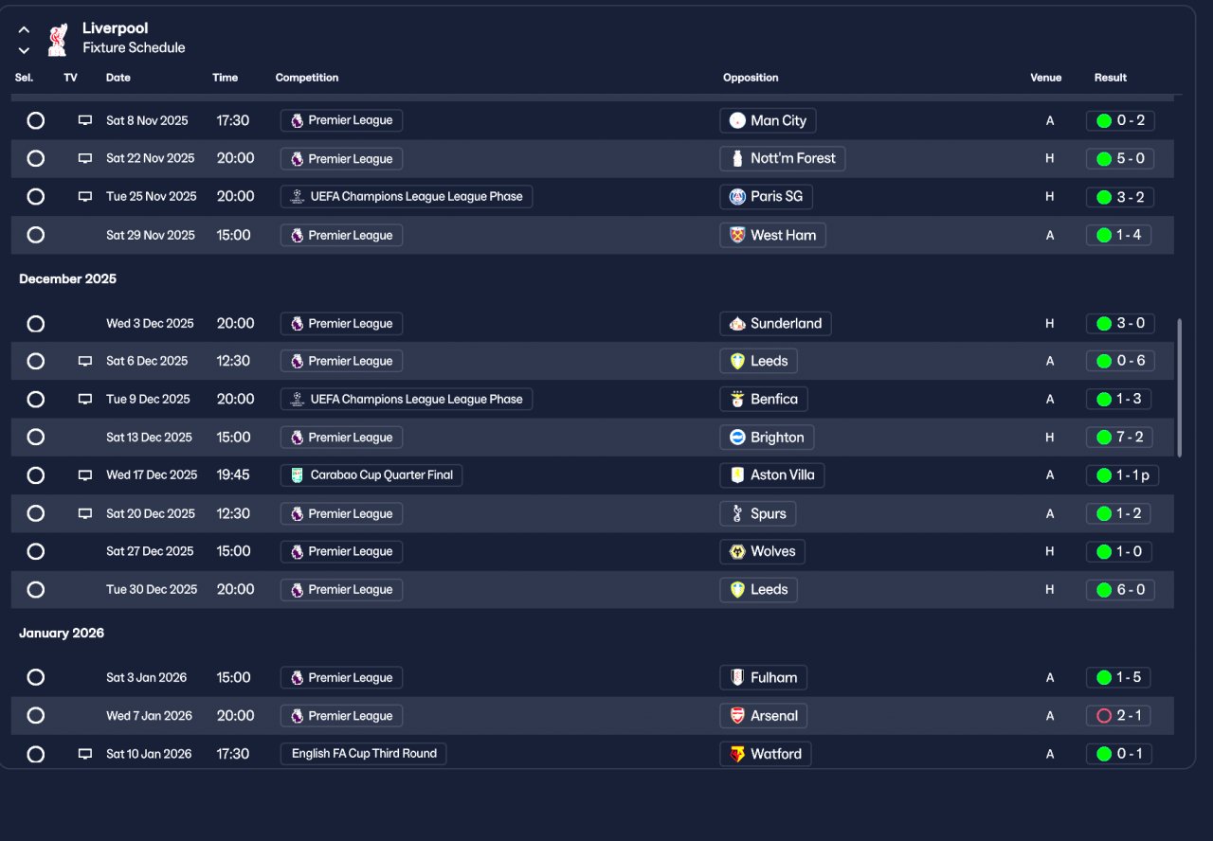
Task: Select the Sunderland fixture radio button
Action: click(x=35, y=323)
